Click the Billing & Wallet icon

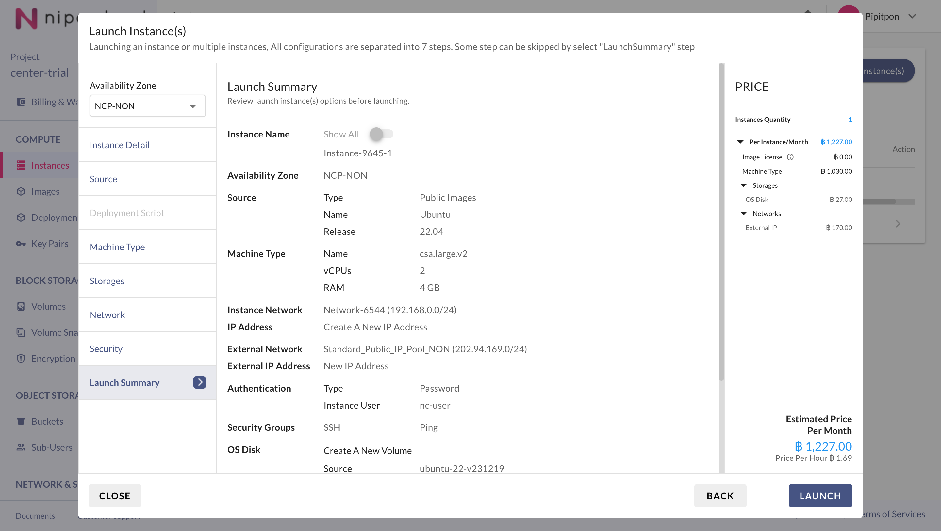coord(21,102)
